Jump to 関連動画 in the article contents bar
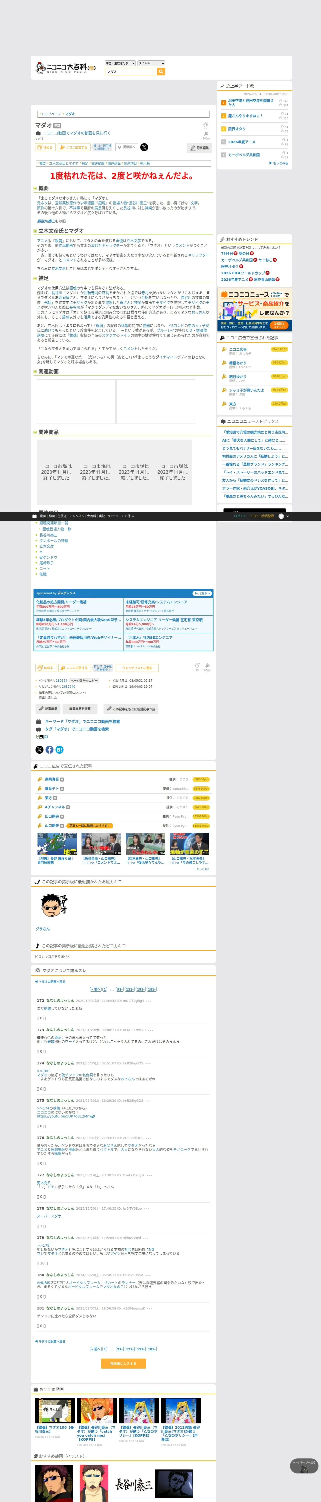Viewport: 321px width, 1502px height. point(98,163)
